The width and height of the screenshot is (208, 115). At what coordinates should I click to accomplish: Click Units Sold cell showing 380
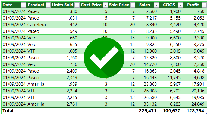click(74, 11)
